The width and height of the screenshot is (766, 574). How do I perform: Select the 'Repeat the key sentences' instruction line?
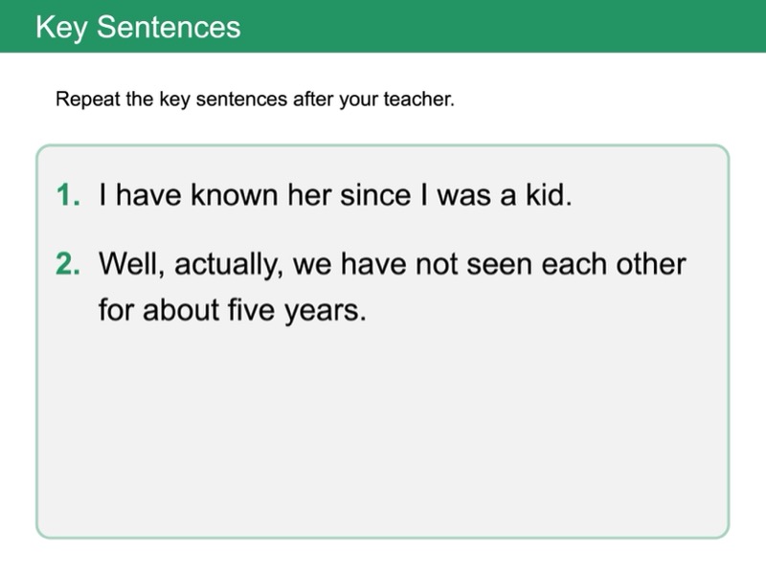tap(255, 99)
